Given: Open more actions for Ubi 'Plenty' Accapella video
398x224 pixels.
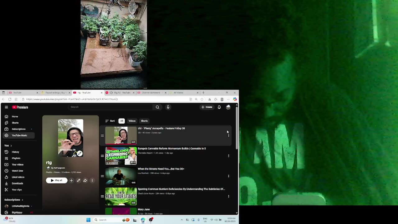Looking at the screenshot, I should (229, 135).
